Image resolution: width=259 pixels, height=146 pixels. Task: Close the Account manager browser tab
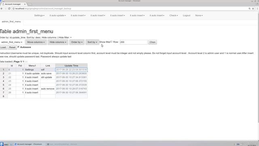(25, 4)
